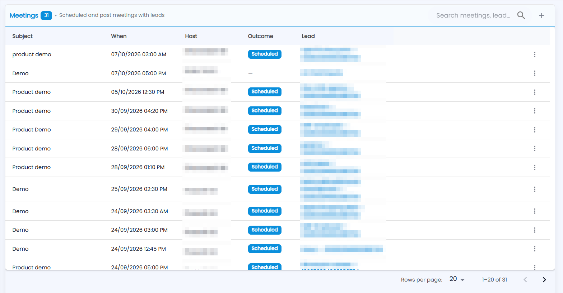Click the Meetings title heading
Image resolution: width=563 pixels, height=293 pixels.
click(x=24, y=15)
